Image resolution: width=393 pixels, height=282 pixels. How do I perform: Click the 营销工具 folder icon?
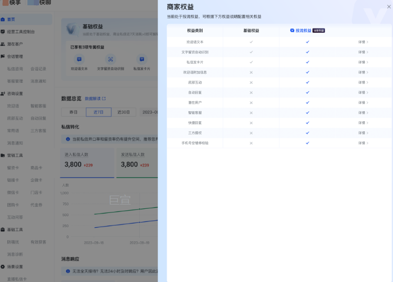(3, 155)
